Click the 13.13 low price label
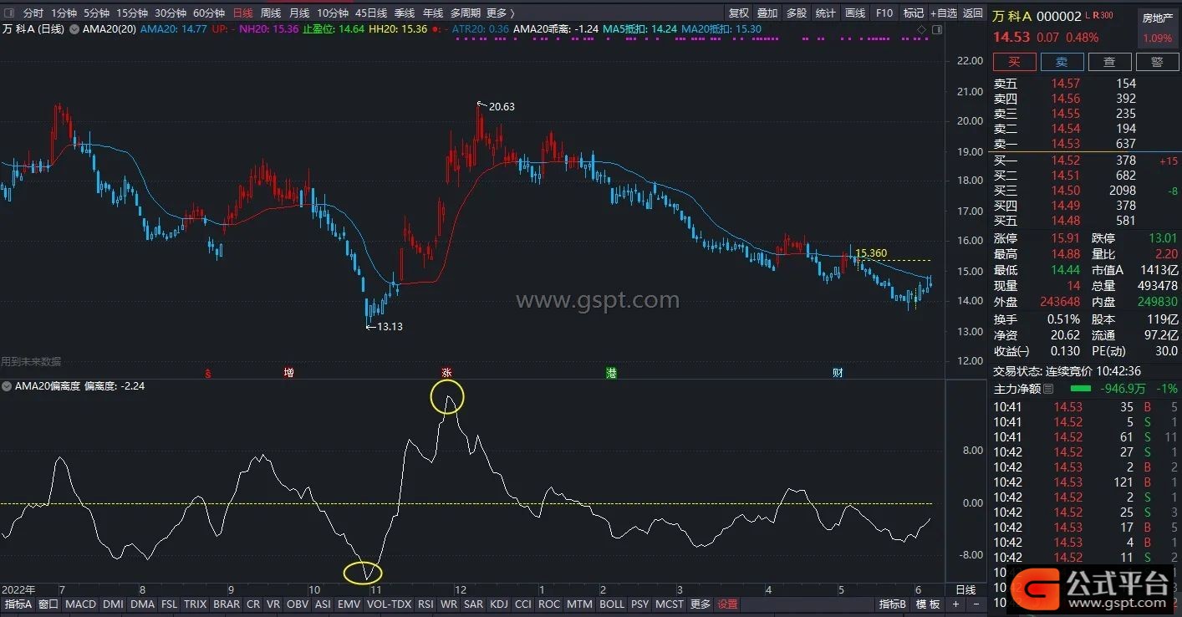The width and height of the screenshot is (1182, 617). [390, 326]
